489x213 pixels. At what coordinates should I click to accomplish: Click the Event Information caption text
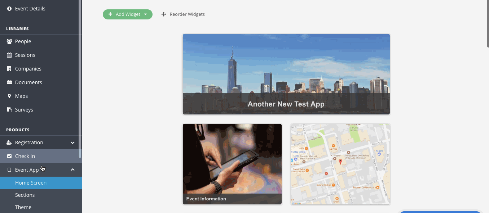(206, 199)
